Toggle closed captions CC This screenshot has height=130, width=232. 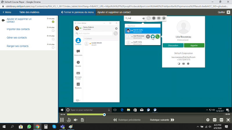[x=215, y=120]
